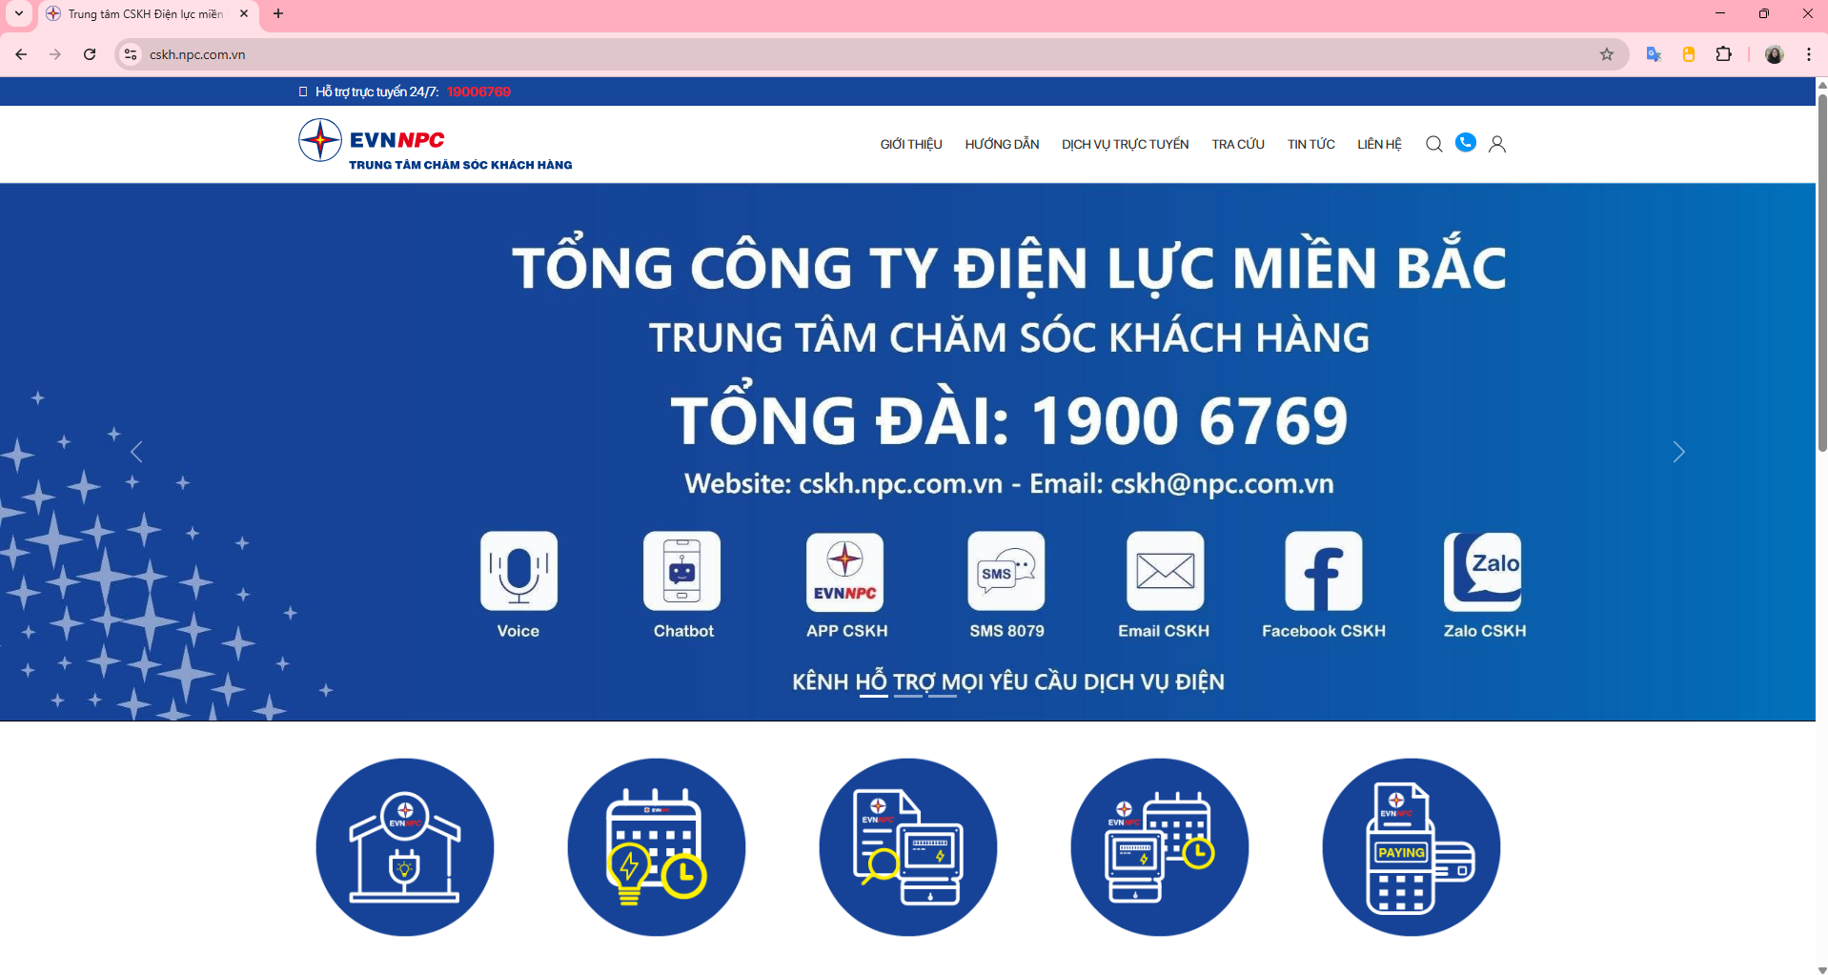Click the blue phone call icon
The image size is (1828, 975).
coord(1466,143)
